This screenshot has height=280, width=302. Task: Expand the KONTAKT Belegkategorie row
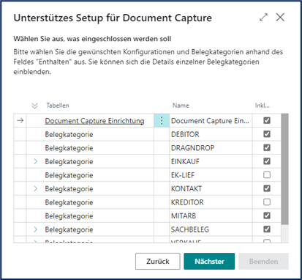[x=36, y=188]
